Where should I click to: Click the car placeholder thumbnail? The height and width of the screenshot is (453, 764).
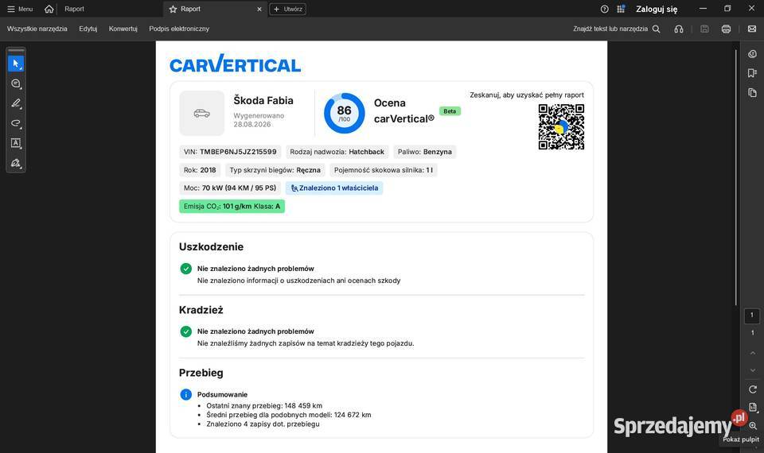coord(201,113)
